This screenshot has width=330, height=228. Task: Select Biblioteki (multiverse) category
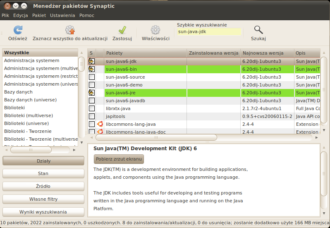click(x=40, y=115)
